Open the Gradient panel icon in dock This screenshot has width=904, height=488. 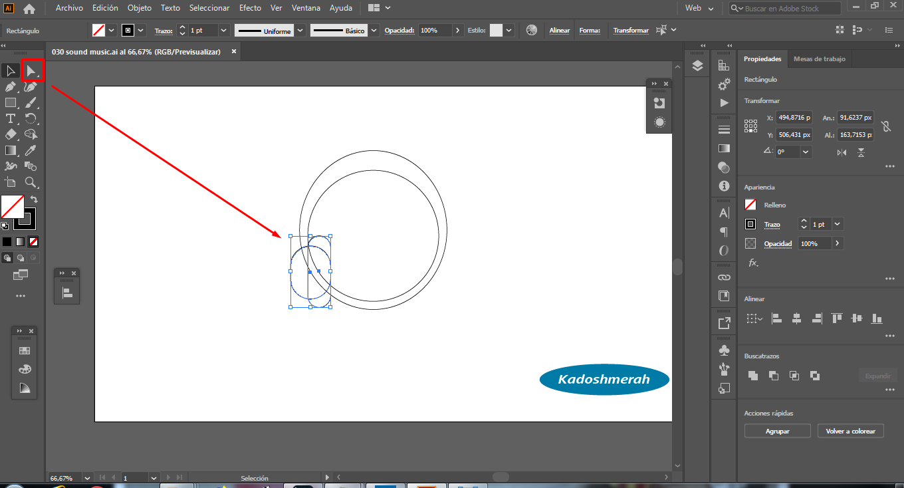coord(724,148)
